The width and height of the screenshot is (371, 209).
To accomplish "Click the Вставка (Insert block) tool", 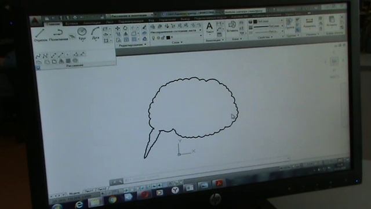I will coord(232,26).
